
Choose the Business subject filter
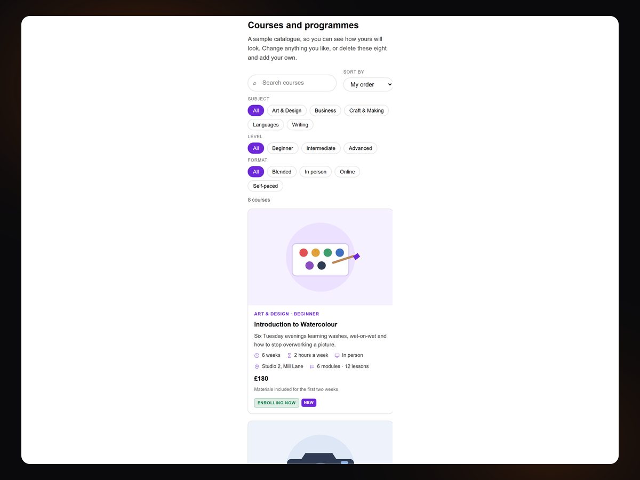(325, 110)
